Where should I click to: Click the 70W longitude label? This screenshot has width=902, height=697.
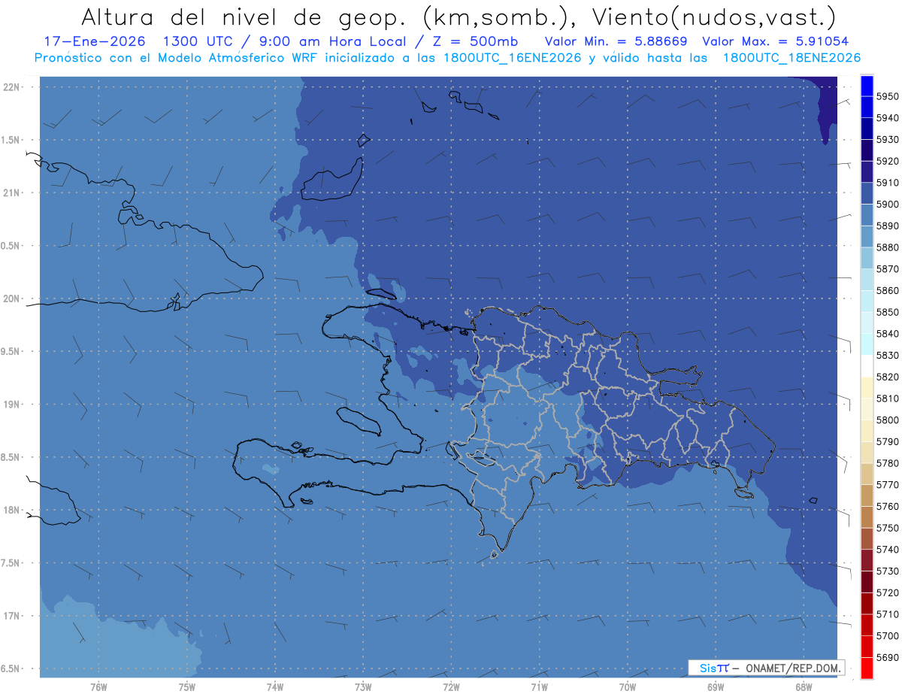click(628, 686)
